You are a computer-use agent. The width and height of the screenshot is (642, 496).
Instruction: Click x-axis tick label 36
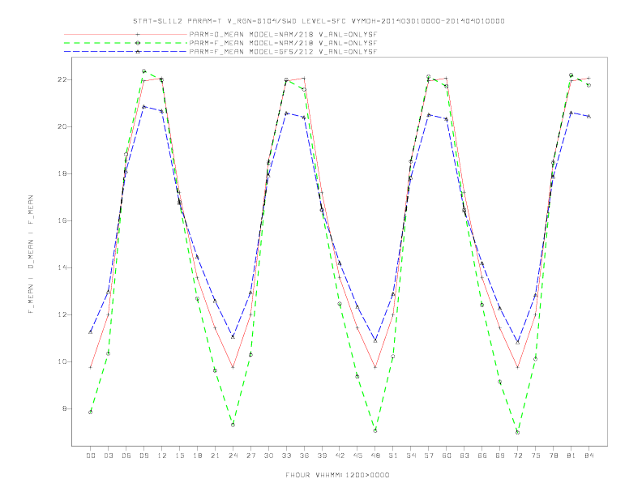point(304,455)
